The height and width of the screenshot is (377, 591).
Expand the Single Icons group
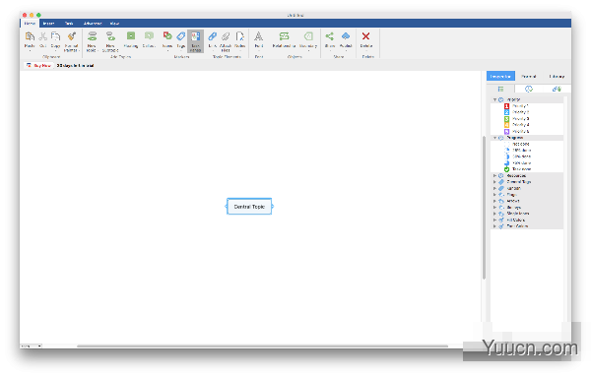[494, 214]
